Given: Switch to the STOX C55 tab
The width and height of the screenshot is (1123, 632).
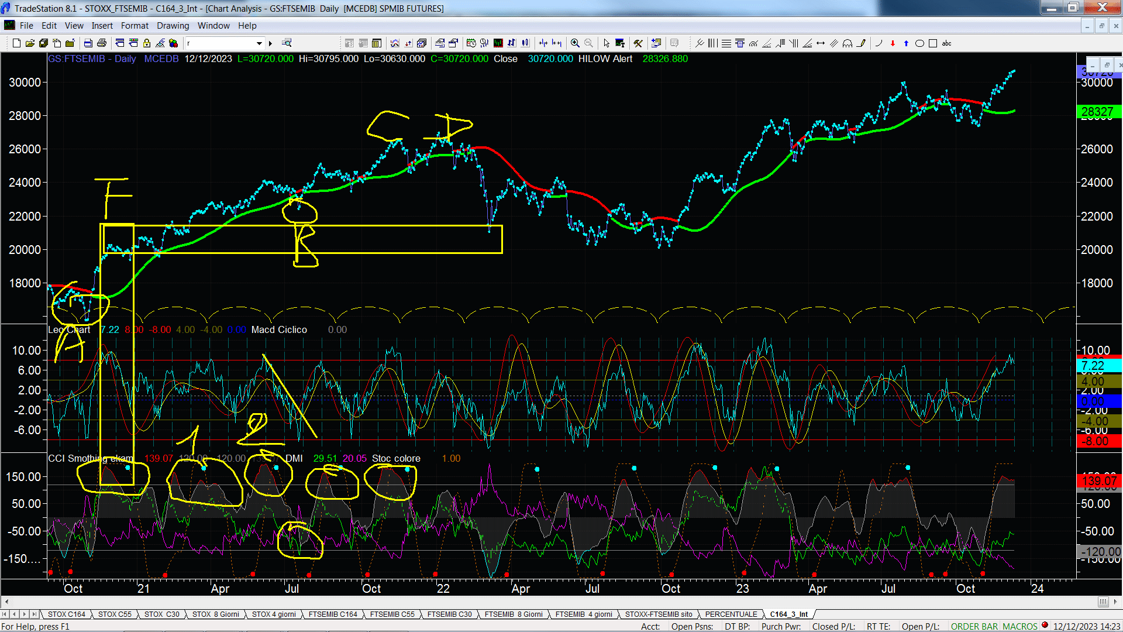Looking at the screenshot, I should tap(115, 614).
